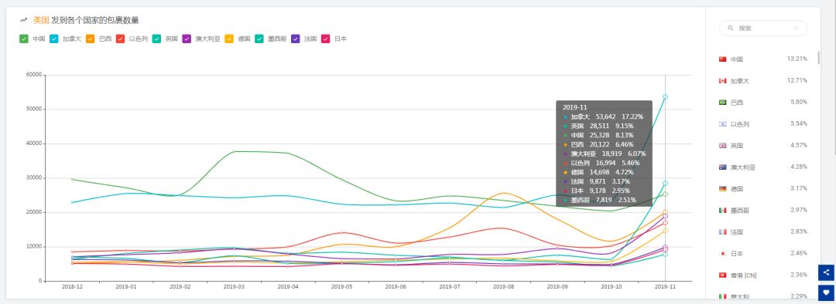Disable the 日本 series checkbox
Screen dimensions: 836x304
pyautogui.click(x=326, y=39)
